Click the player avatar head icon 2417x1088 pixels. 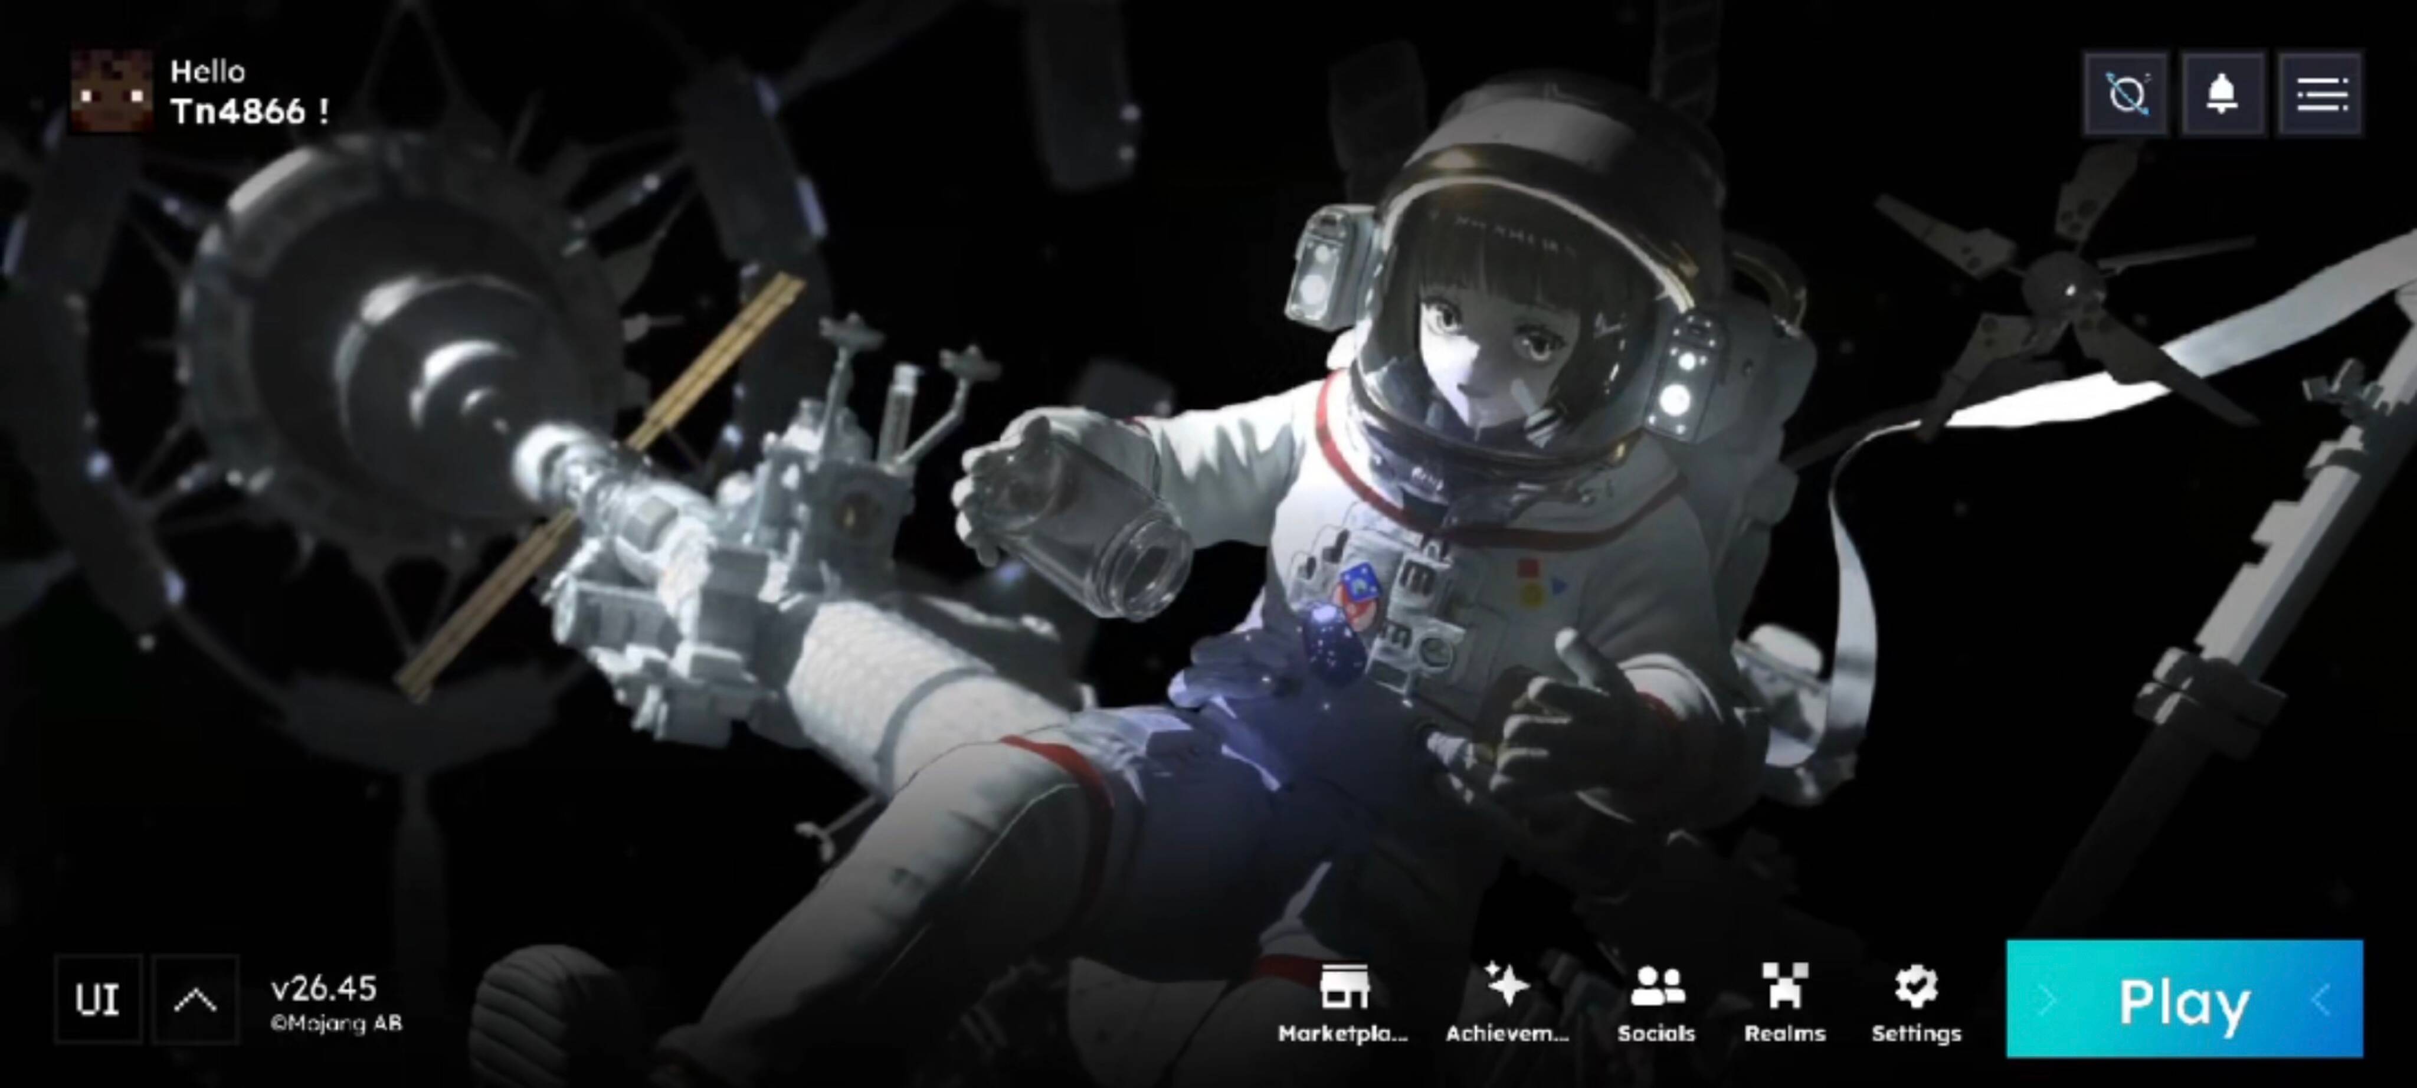tap(113, 91)
